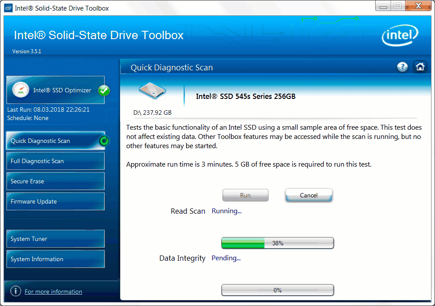Click the Running... status text
This screenshot has height=306, width=435.
tap(227, 211)
